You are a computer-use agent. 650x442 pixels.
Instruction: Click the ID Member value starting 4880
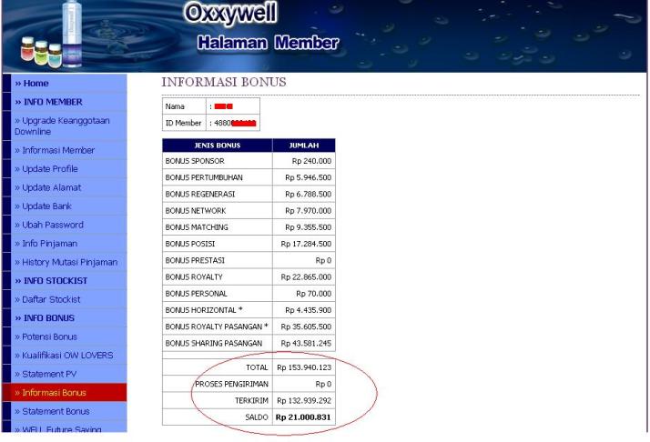[235, 123]
